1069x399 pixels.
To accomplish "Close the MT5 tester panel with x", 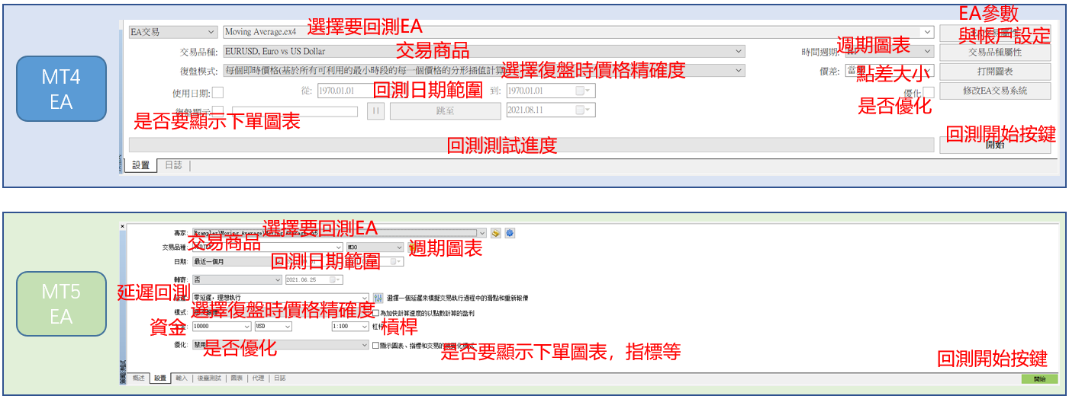I will click(123, 226).
